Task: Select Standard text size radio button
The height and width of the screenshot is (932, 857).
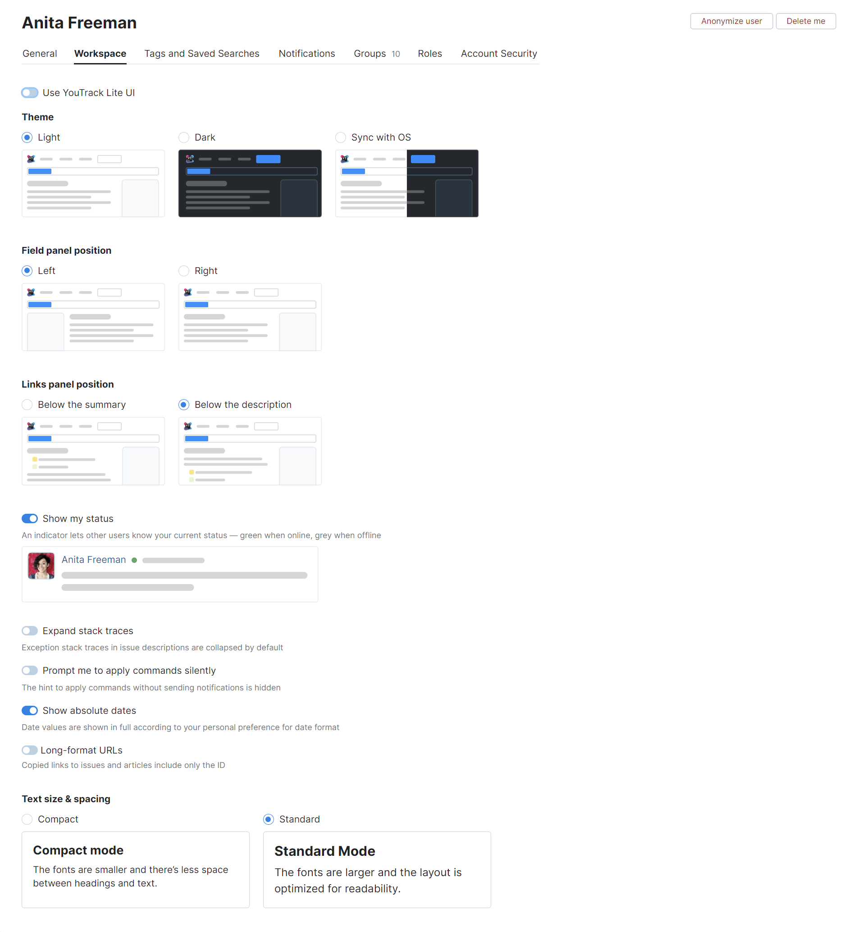Action: (x=268, y=819)
